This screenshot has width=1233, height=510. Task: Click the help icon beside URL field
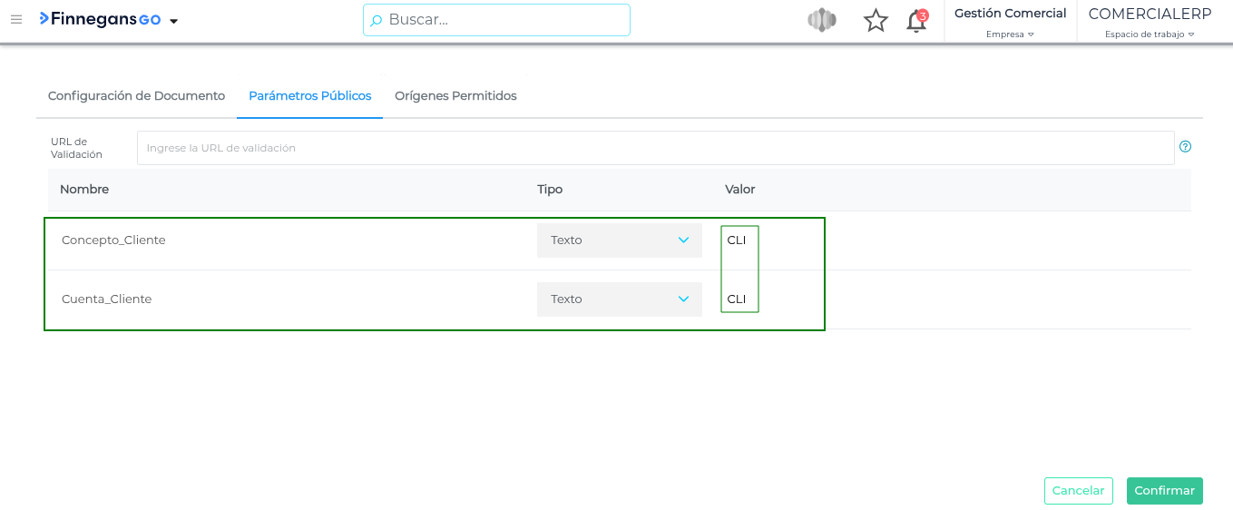click(1185, 147)
